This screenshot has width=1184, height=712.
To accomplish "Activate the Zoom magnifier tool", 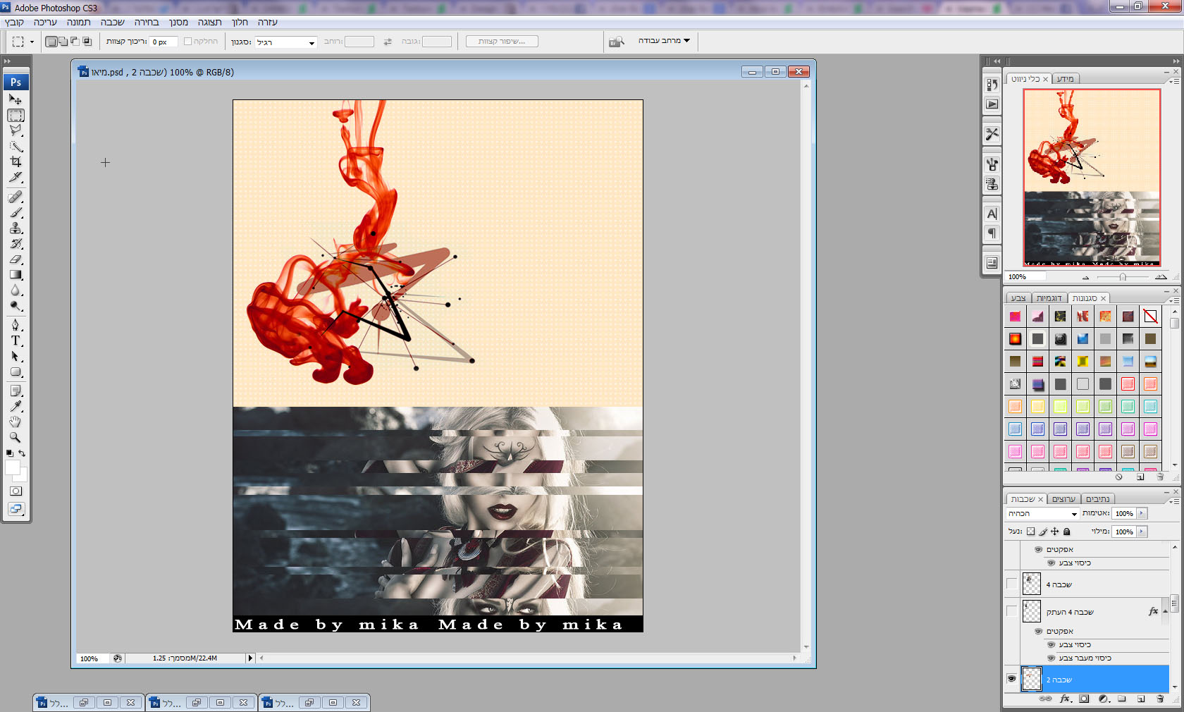I will click(x=16, y=437).
